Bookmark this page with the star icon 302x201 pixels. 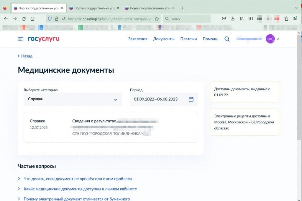(157, 19)
